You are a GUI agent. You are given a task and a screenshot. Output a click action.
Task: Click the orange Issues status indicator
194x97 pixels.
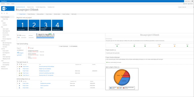point(175,46)
